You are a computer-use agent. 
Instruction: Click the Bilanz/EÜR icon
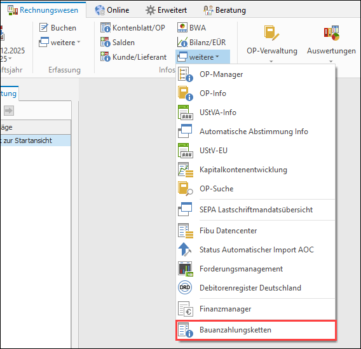coord(182,42)
